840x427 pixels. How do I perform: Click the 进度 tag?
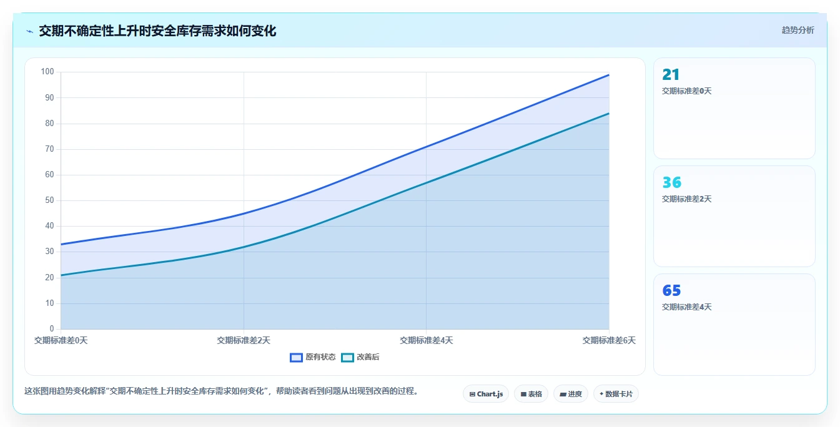pos(571,394)
